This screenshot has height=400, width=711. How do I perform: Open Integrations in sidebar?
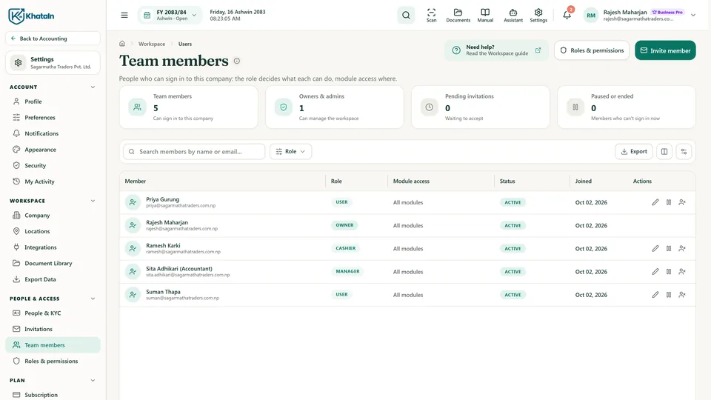(53, 247)
